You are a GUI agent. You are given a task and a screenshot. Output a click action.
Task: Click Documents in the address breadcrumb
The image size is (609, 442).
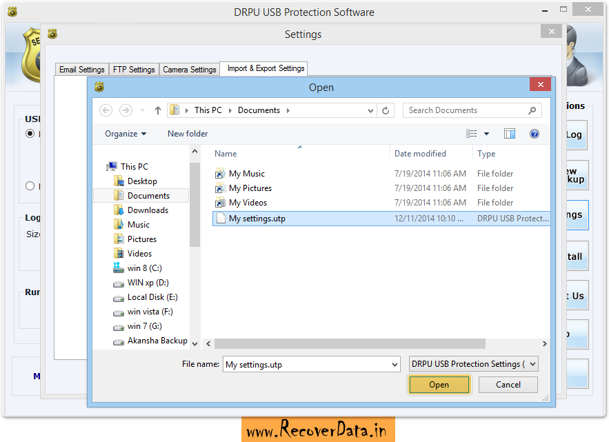259,110
